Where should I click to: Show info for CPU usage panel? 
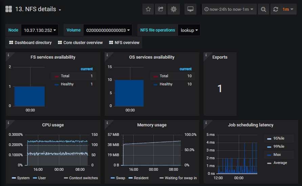coord(8,123)
